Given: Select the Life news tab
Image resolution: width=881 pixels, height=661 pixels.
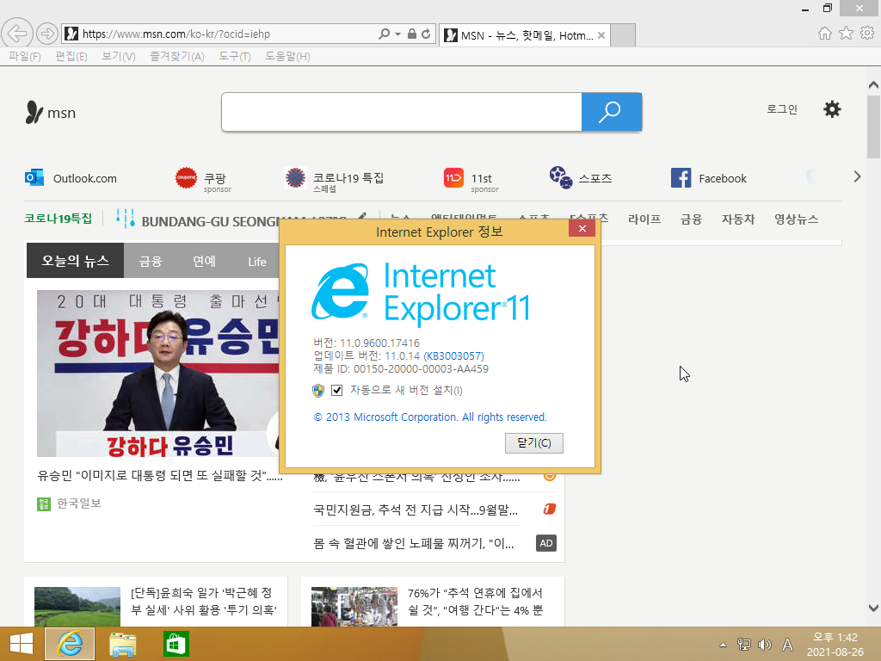Looking at the screenshot, I should coord(256,262).
